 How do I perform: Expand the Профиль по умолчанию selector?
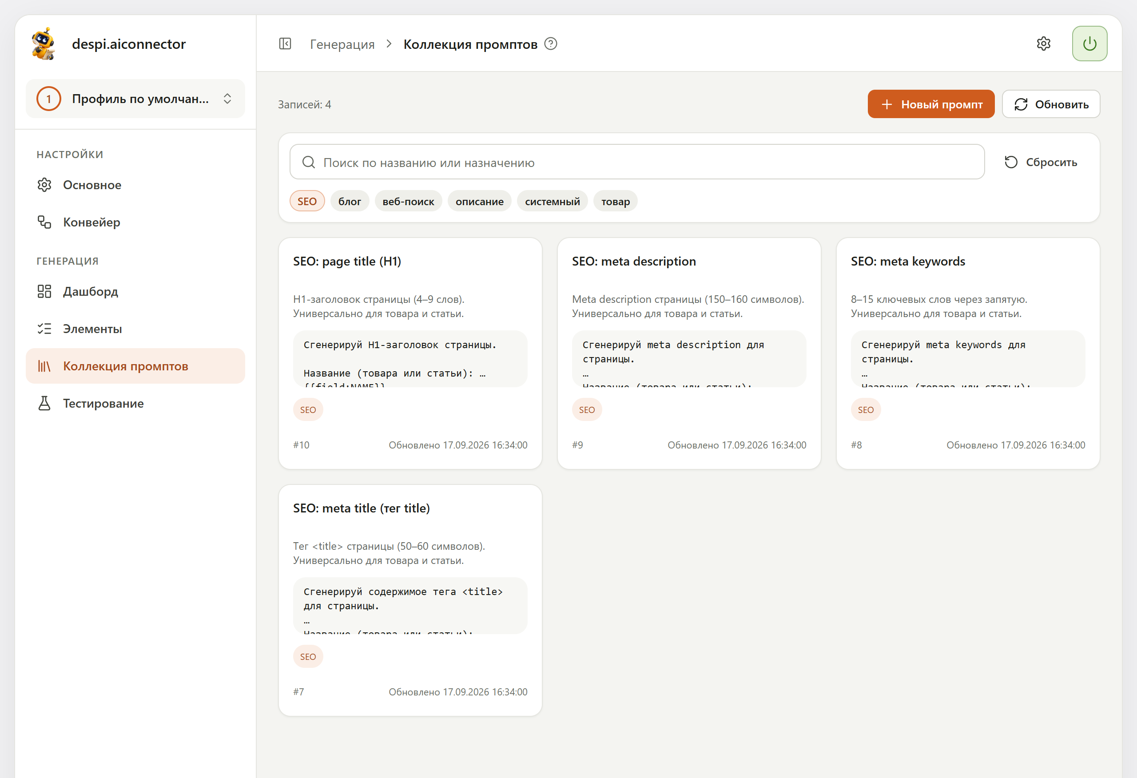135,99
